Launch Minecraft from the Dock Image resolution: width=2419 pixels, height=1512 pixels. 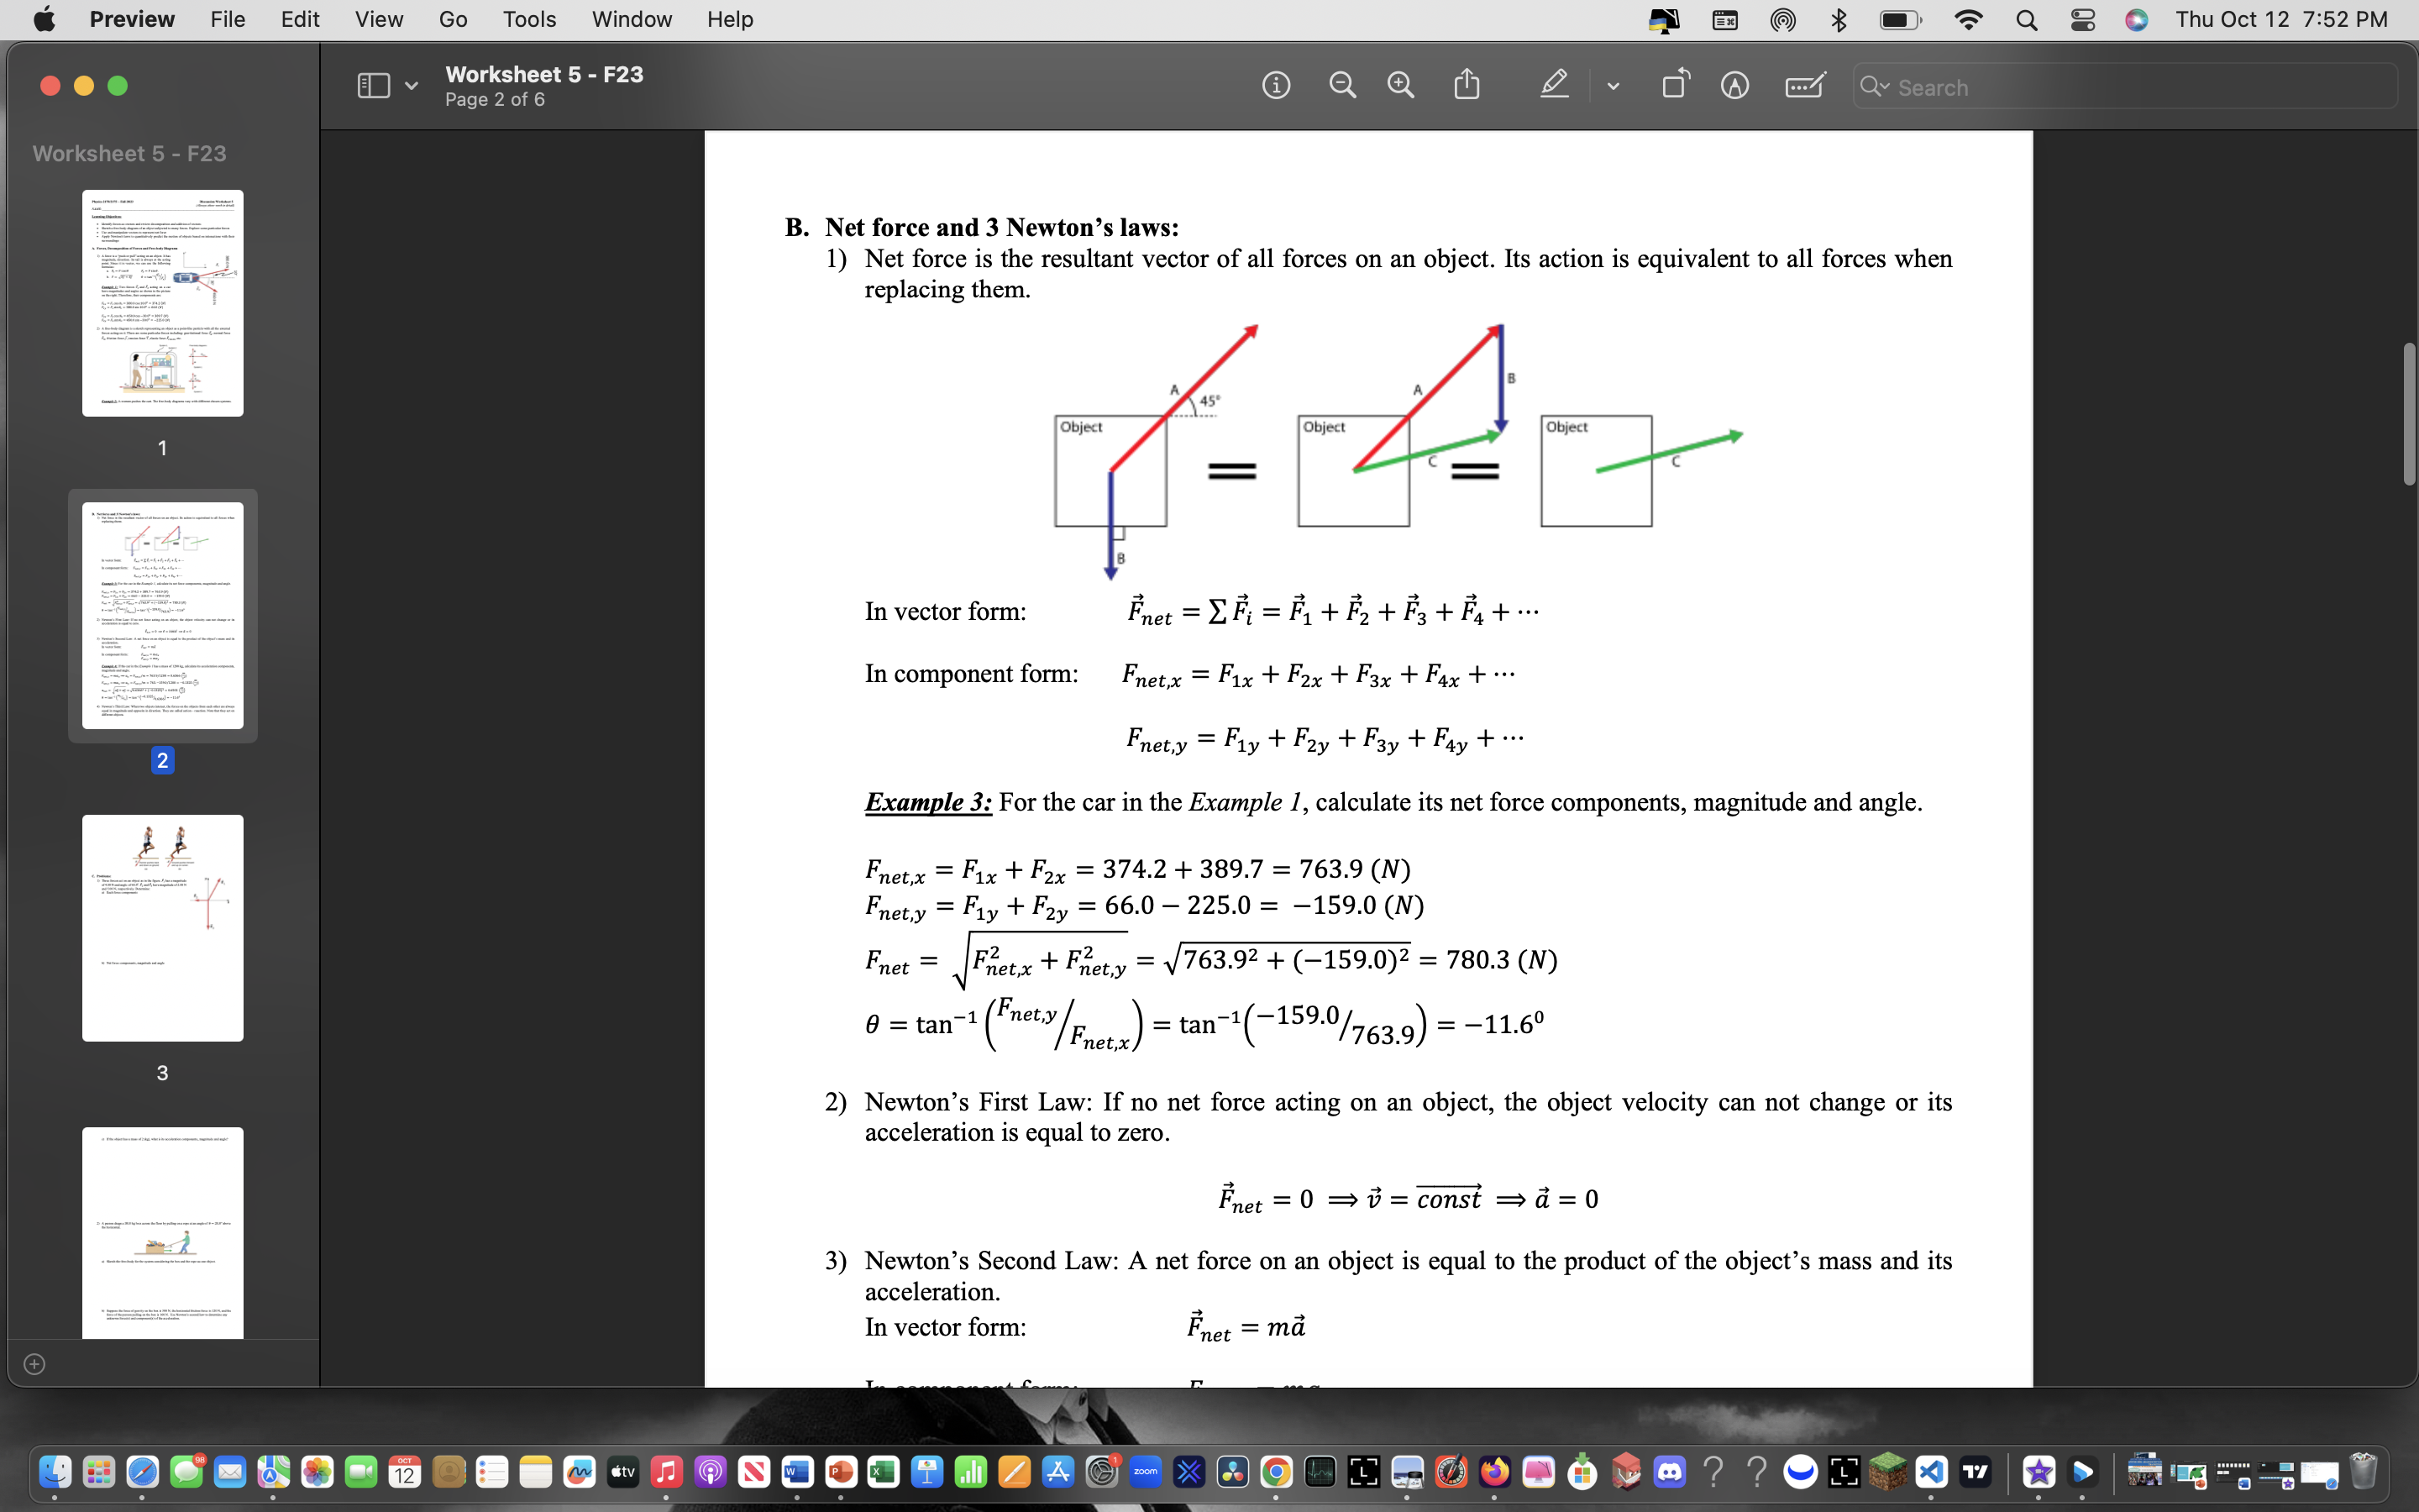click(x=1888, y=1471)
